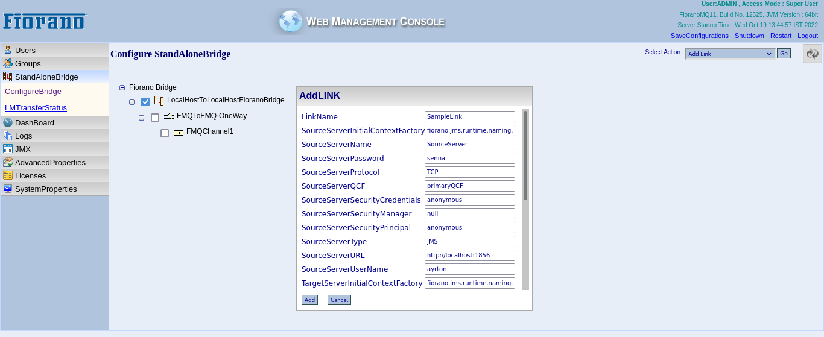The width and height of the screenshot is (824, 337).
Task: Click the Shutdown link
Action: tap(749, 36)
